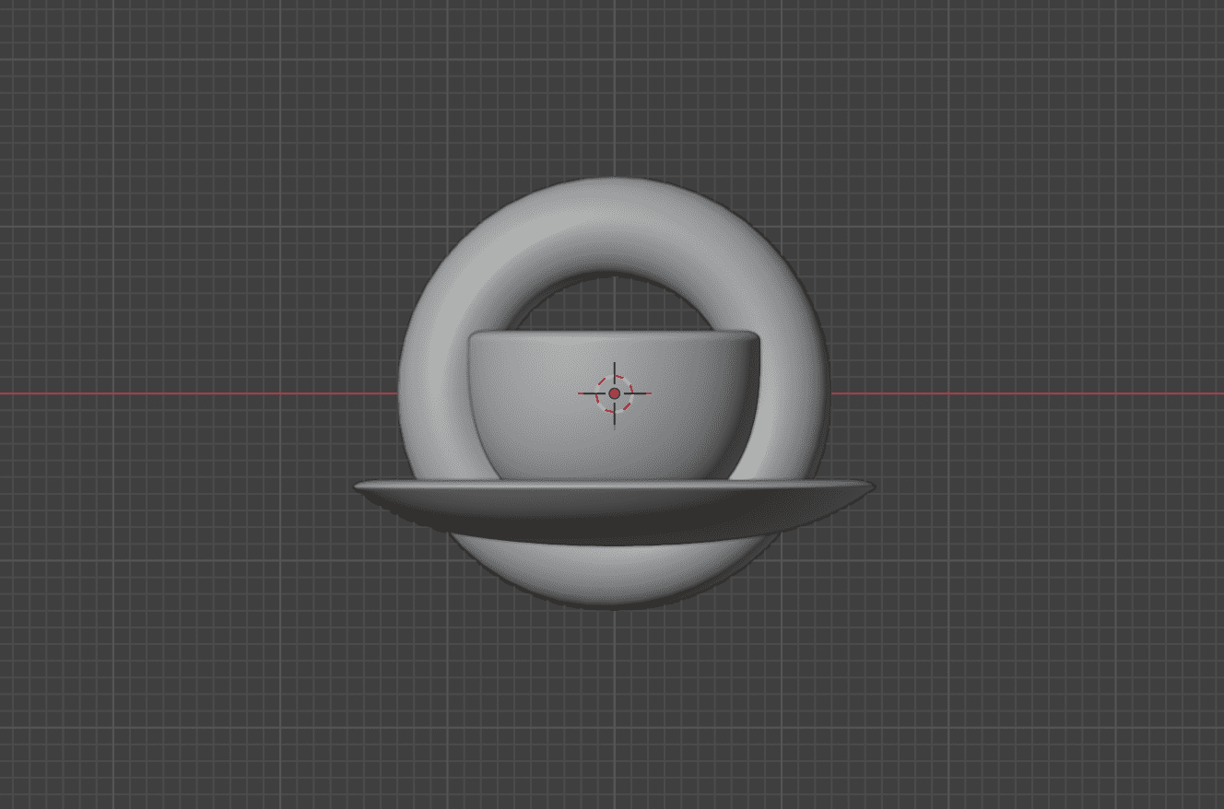1224x809 pixels.
Task: Click the upper-left corner of the cup
Action: 476,338
